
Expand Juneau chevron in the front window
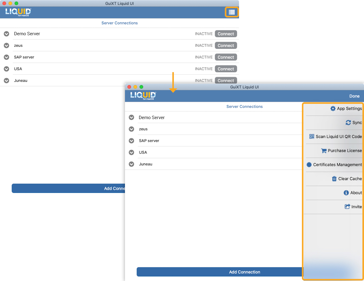pyautogui.click(x=131, y=164)
